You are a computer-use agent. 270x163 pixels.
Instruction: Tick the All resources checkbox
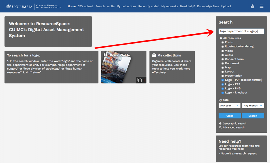click(221, 38)
